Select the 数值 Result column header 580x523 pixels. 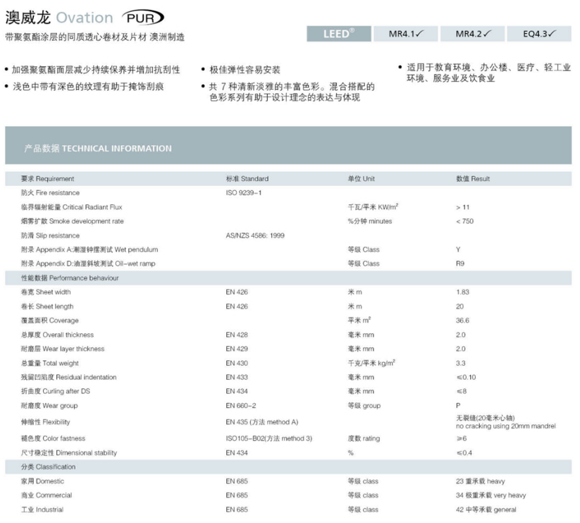tap(473, 179)
